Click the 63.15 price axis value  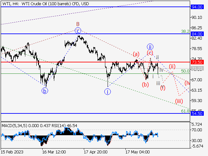[197, 90]
